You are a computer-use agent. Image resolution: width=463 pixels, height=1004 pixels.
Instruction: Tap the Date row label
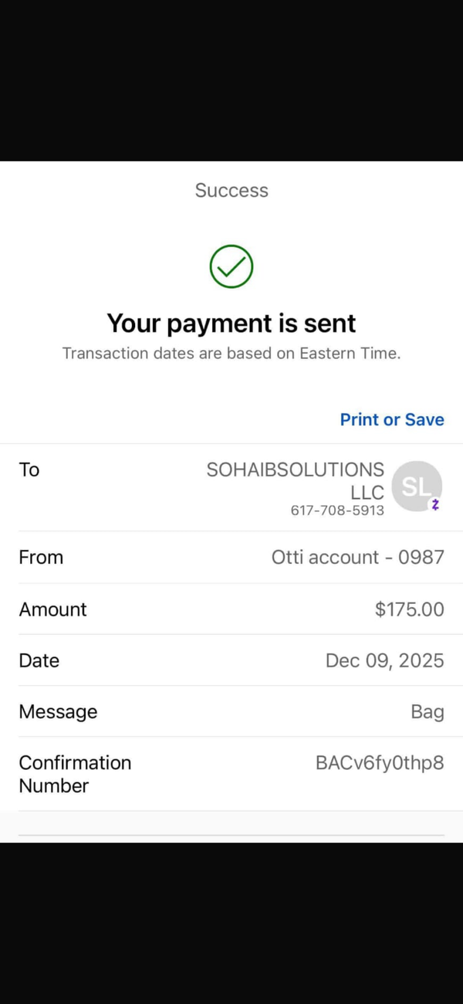(39, 660)
